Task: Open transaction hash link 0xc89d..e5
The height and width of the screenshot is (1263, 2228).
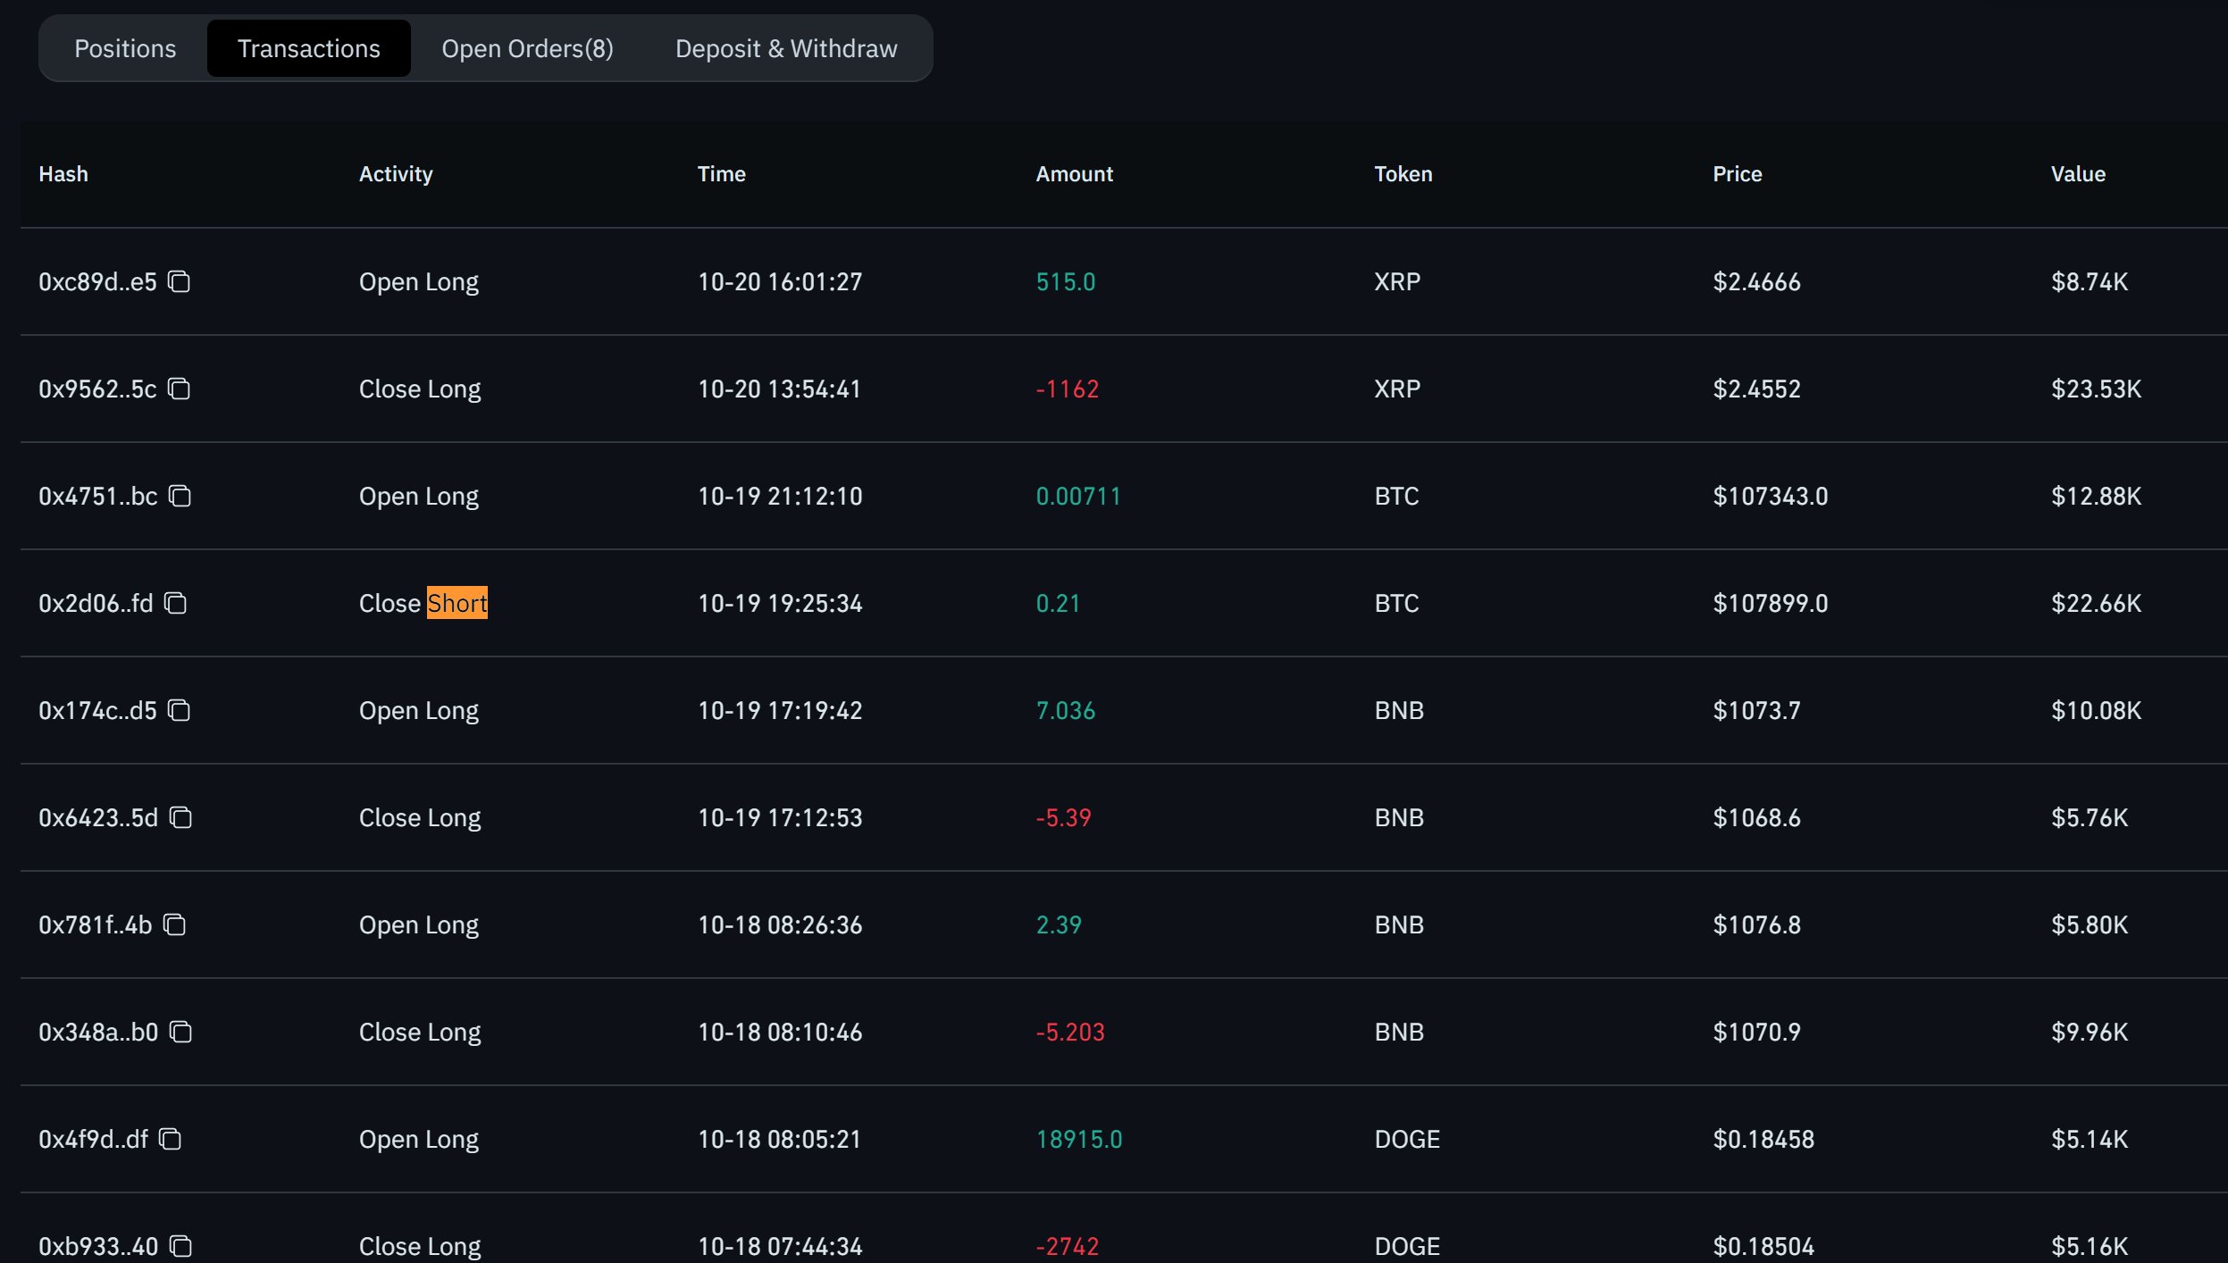Action: pos(97,281)
